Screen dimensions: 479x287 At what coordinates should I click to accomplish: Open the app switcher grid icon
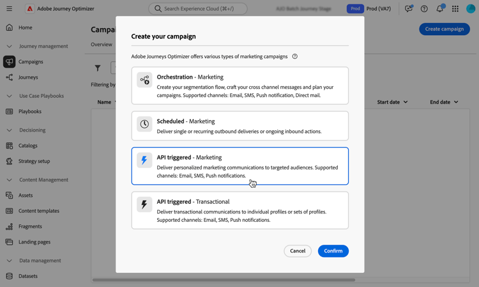[455, 8]
